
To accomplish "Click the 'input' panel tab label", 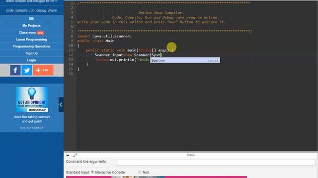I will pyautogui.click(x=191, y=155).
